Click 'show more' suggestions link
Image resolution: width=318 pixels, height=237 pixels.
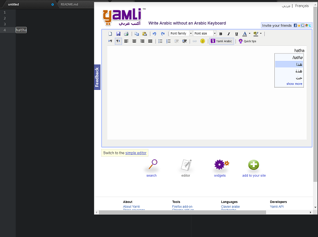point(294,84)
